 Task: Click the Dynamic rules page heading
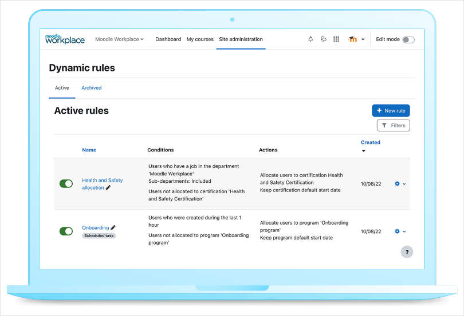pos(82,67)
